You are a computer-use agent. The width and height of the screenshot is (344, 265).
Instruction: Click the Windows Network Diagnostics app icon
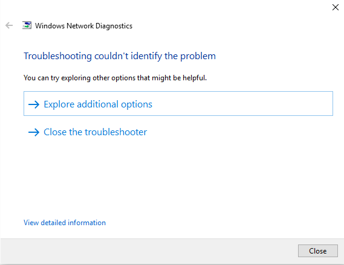(27, 25)
